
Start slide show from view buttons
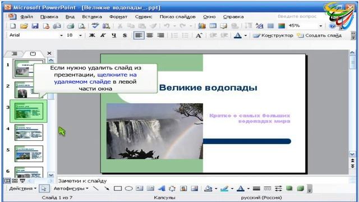point(22,181)
